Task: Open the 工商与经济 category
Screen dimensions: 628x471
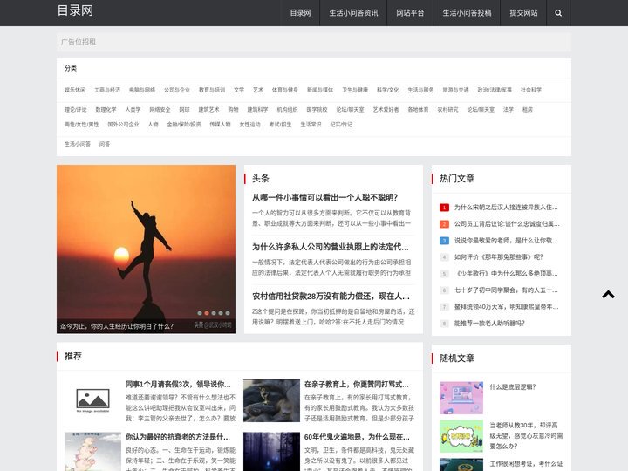Action: [107, 90]
